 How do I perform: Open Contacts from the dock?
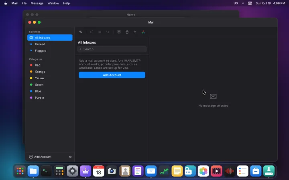(x=125, y=171)
